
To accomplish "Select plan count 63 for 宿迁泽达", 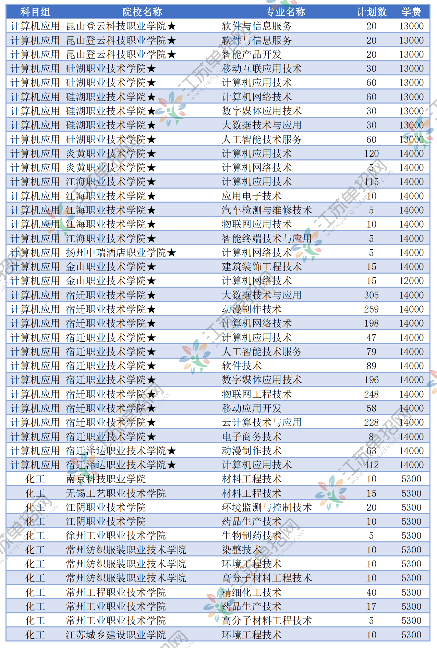I will pos(372,451).
